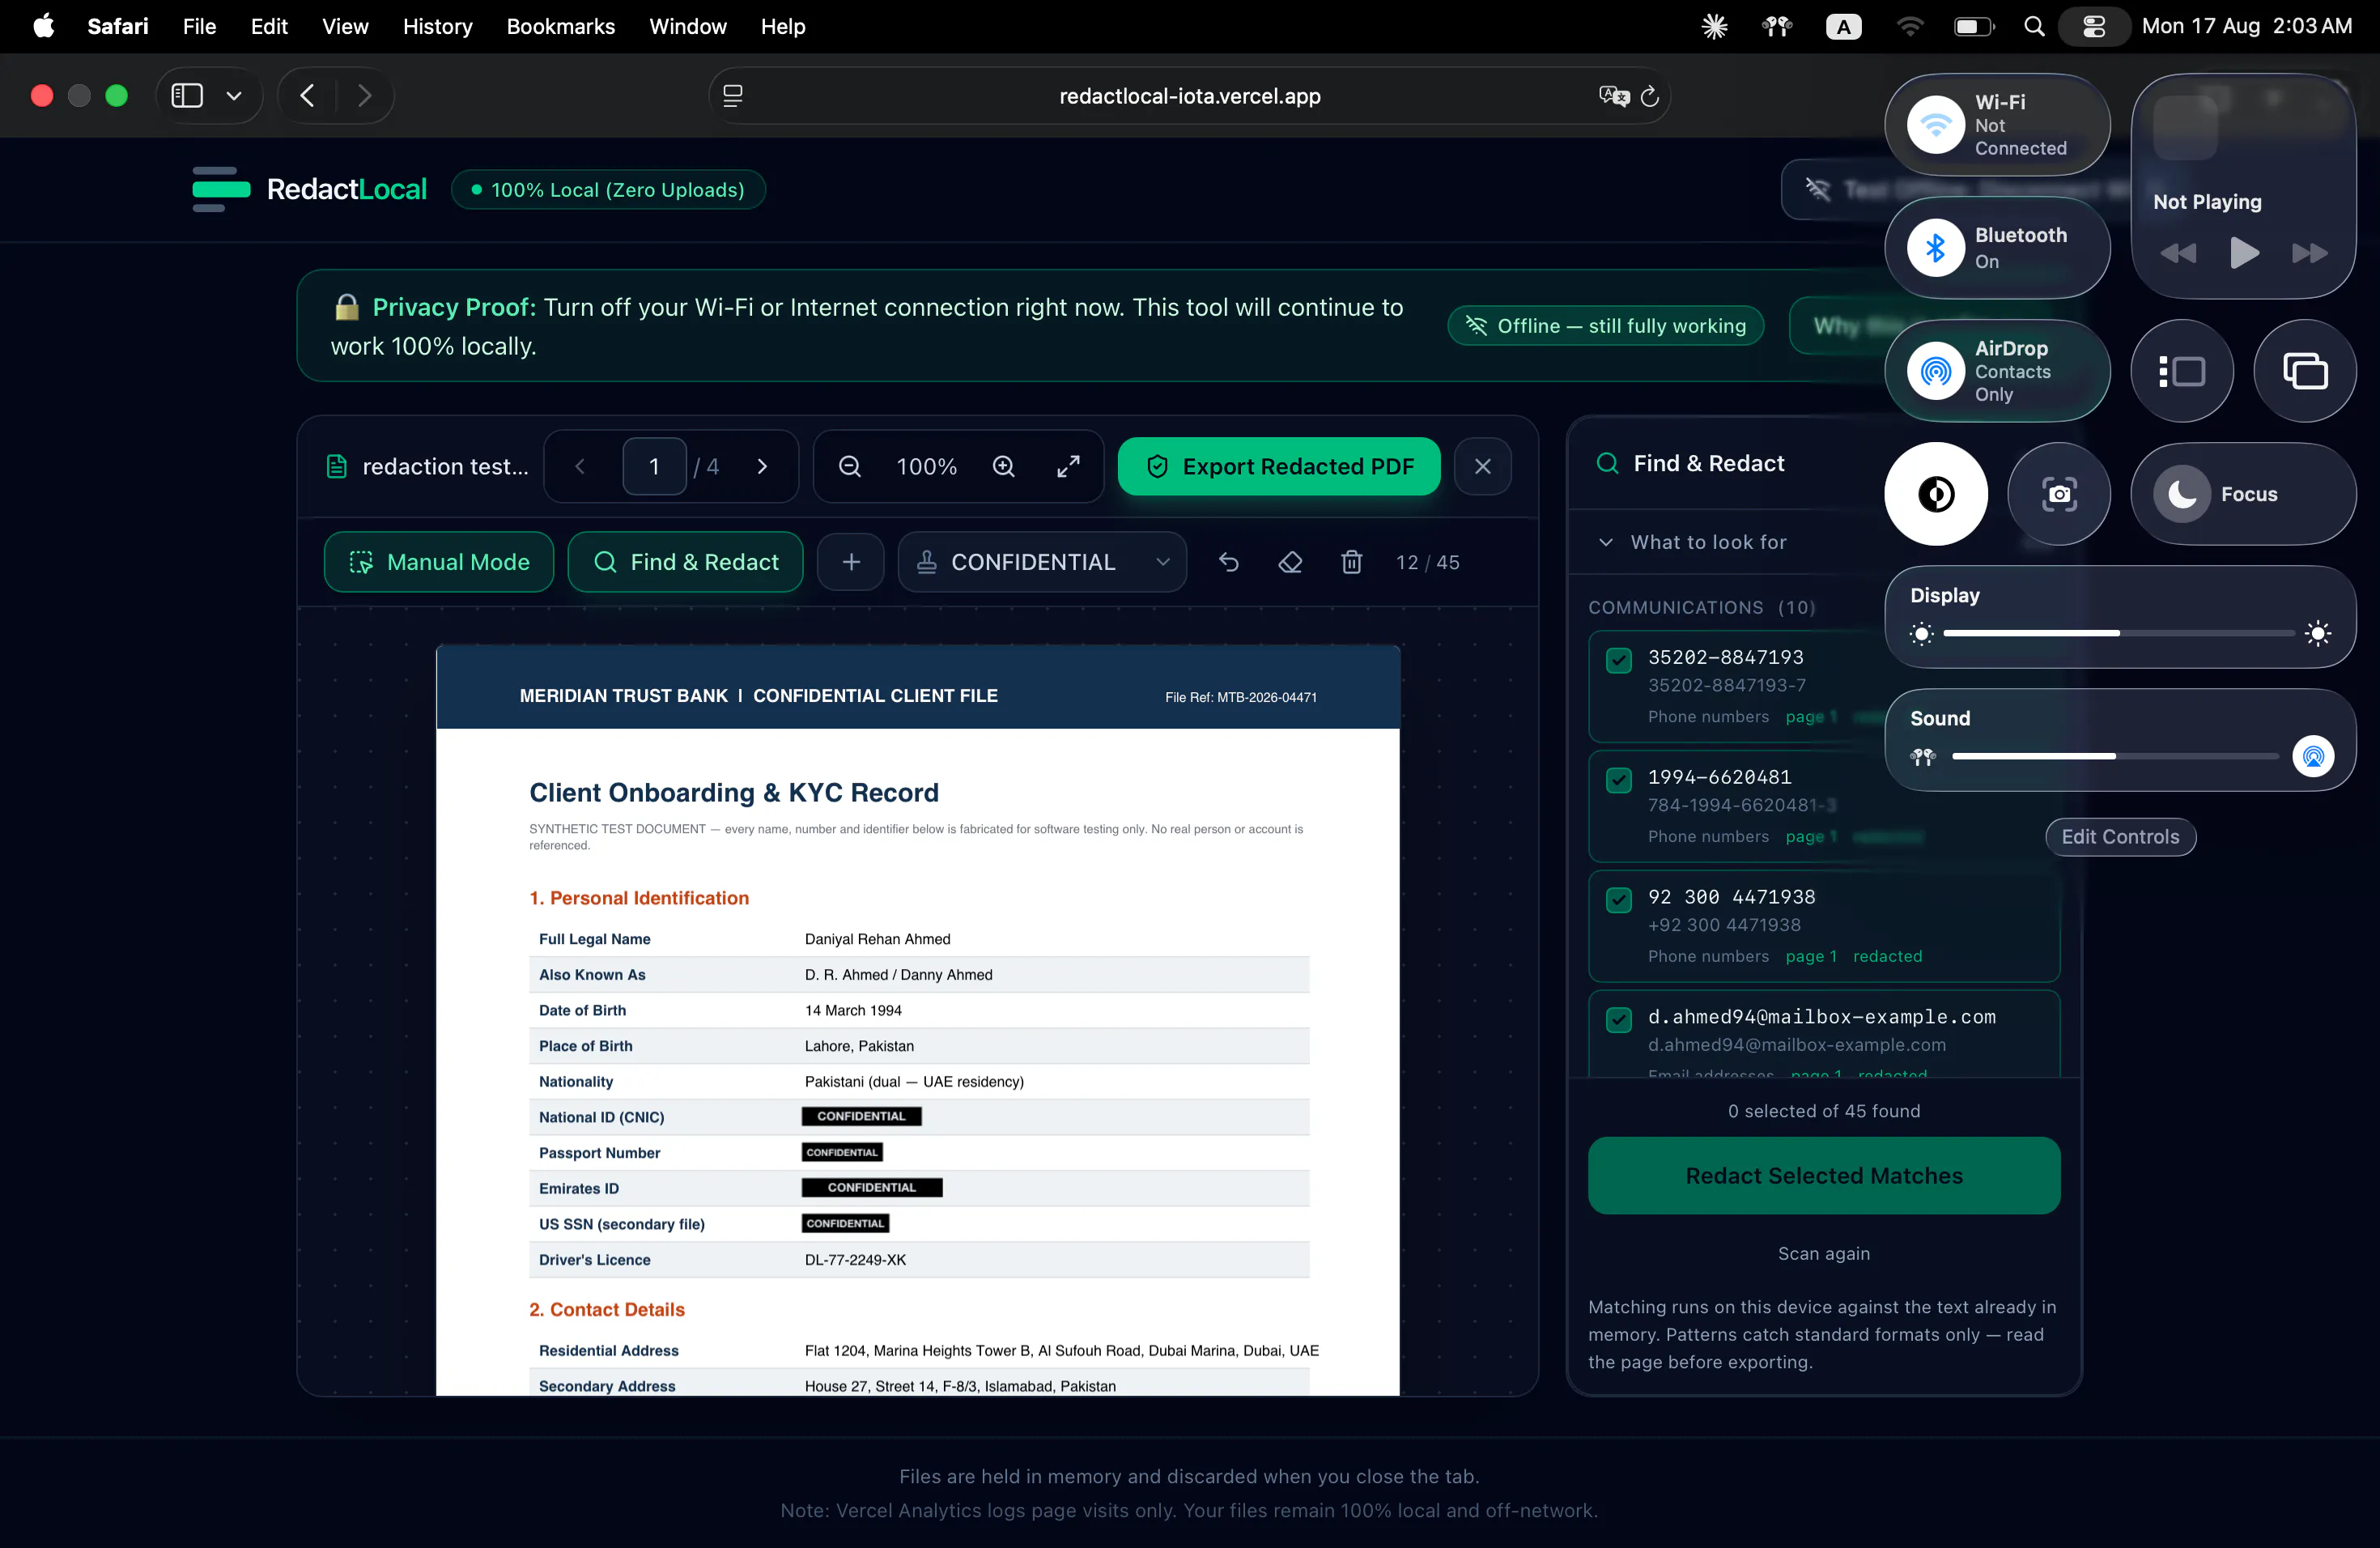Adjust the Display brightness slider

(x=2119, y=633)
